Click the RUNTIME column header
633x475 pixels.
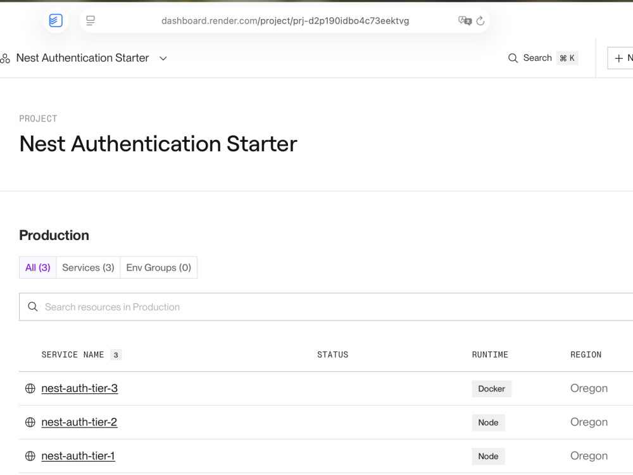(x=490, y=355)
